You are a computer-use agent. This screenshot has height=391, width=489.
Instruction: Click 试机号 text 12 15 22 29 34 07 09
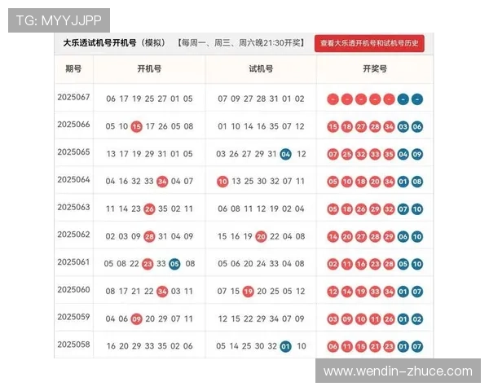261,319
